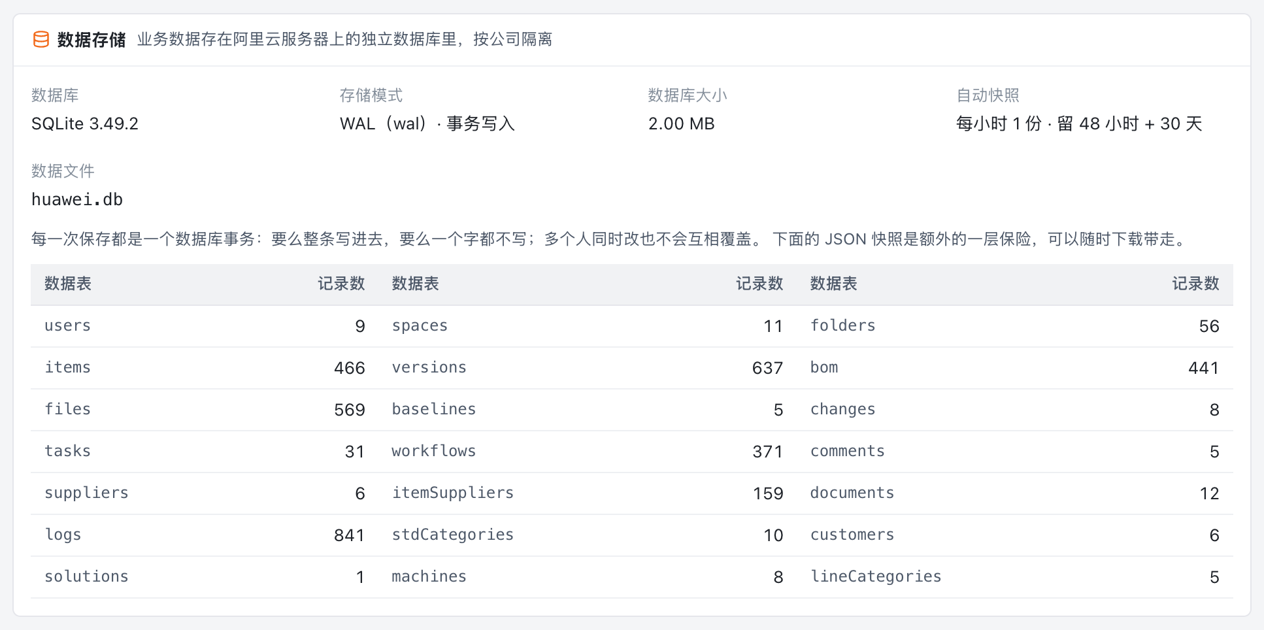Viewport: 1264px width, 630px height.
Task: Click the items table name
Action: tap(67, 367)
